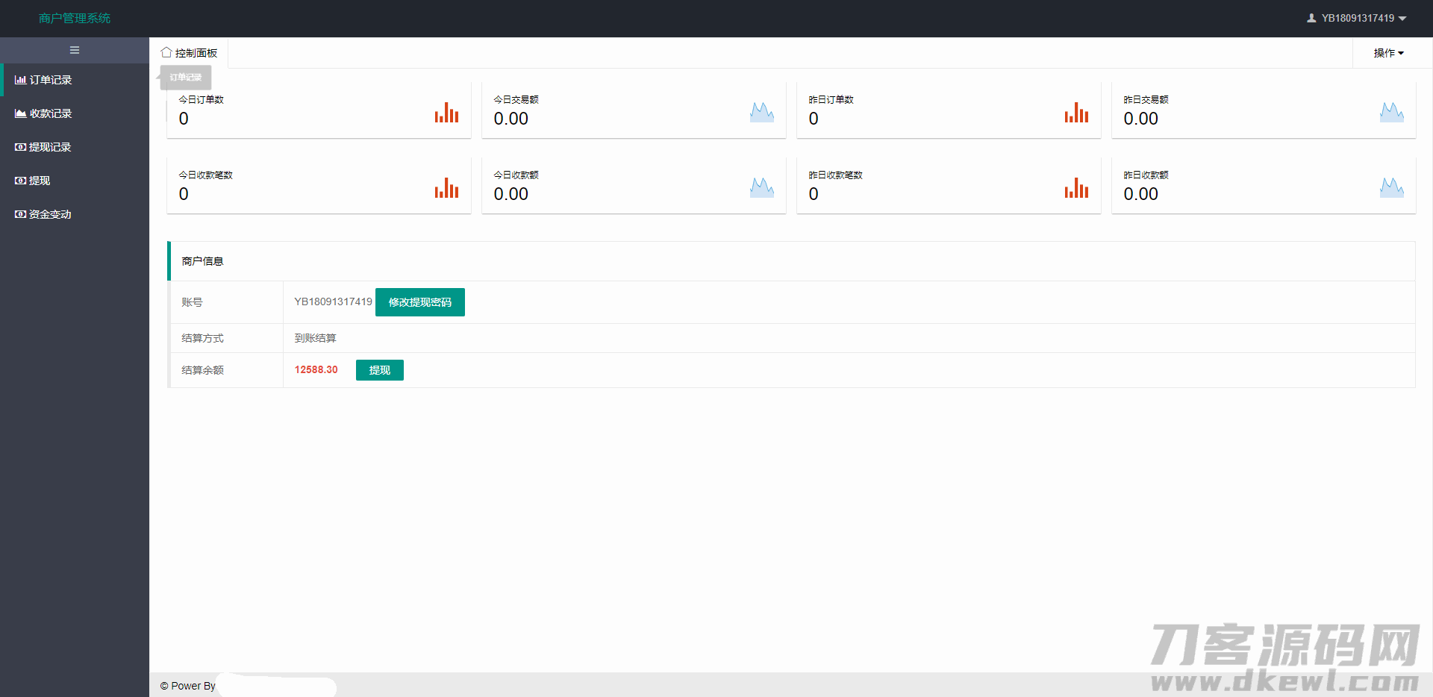Toggle the sidebar collapse hamburger icon
Image resolution: width=1433 pixels, height=697 pixels.
(x=75, y=50)
